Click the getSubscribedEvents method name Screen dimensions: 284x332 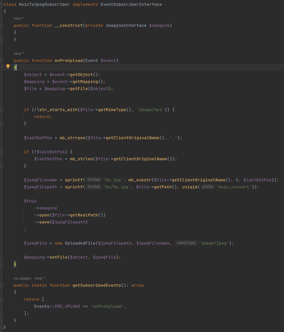click(97, 285)
